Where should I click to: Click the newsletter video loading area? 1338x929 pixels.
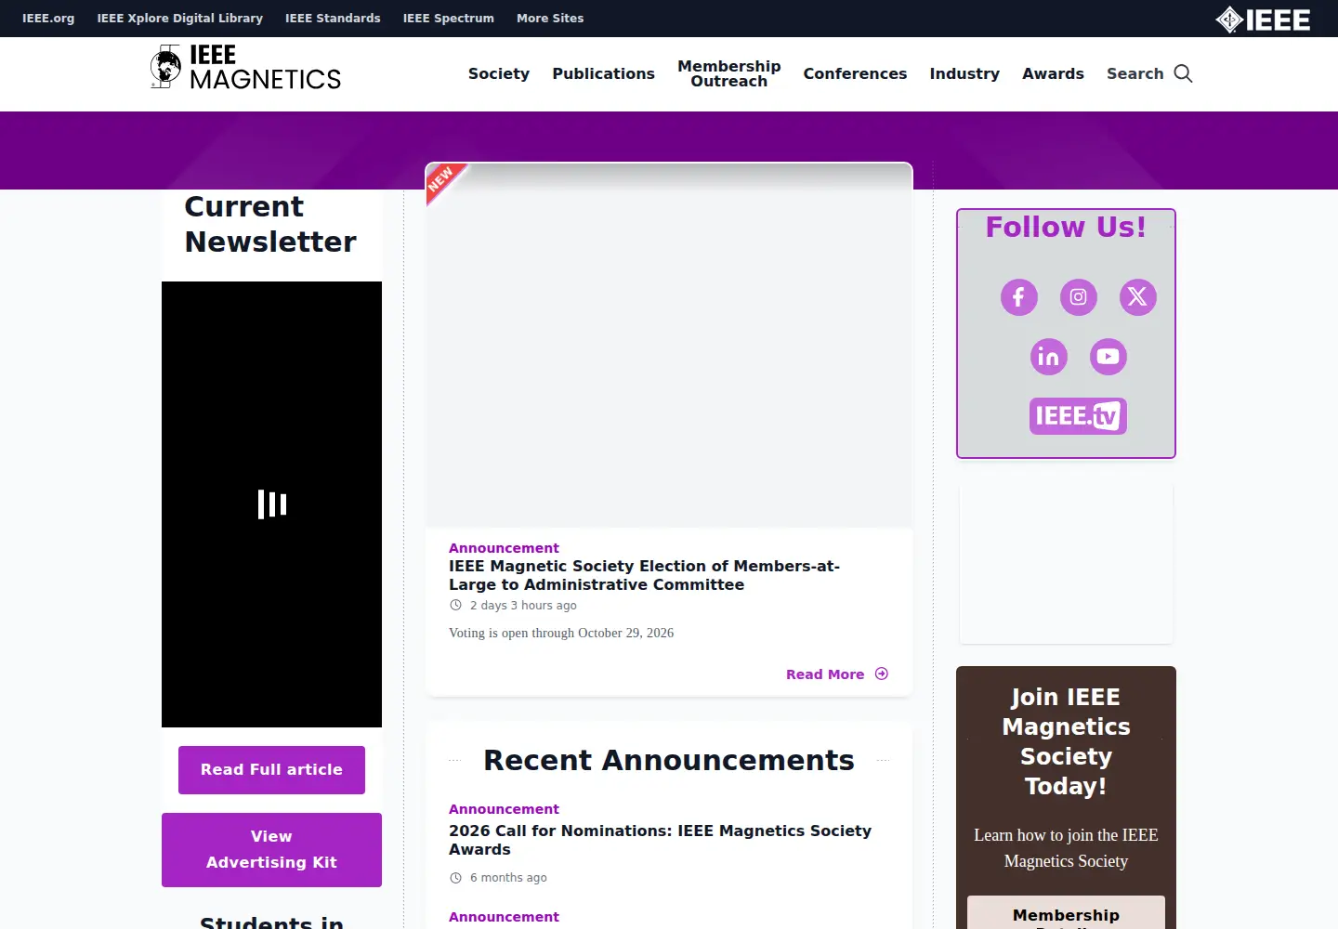pyautogui.click(x=271, y=504)
